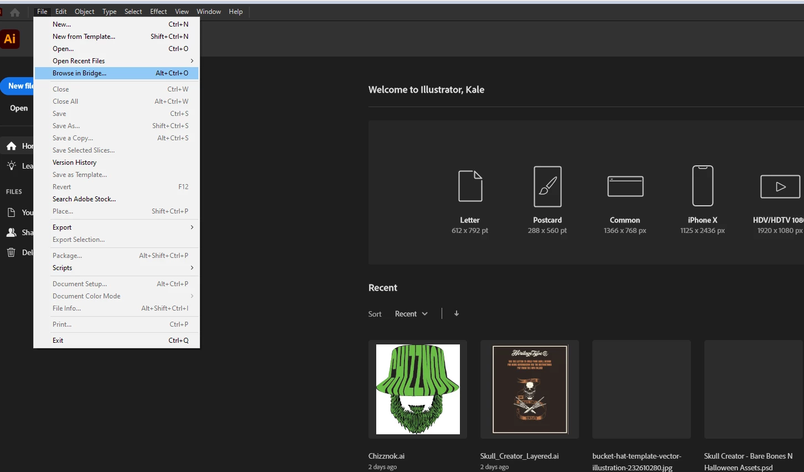The width and height of the screenshot is (804, 472).
Task: Open the Window menu
Action: pos(208,12)
